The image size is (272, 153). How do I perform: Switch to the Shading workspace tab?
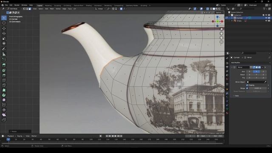pyautogui.click(x=89, y=6)
